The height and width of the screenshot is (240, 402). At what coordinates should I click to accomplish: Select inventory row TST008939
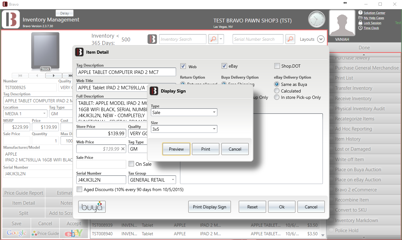(x=205, y=225)
